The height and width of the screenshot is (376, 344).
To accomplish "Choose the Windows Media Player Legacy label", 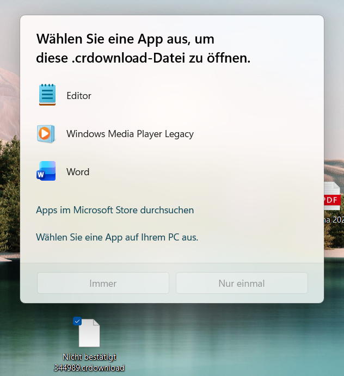I will 130,134.
